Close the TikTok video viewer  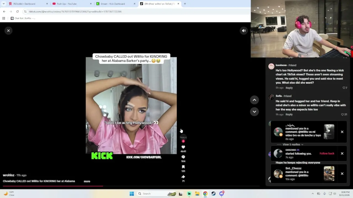pos(8,31)
